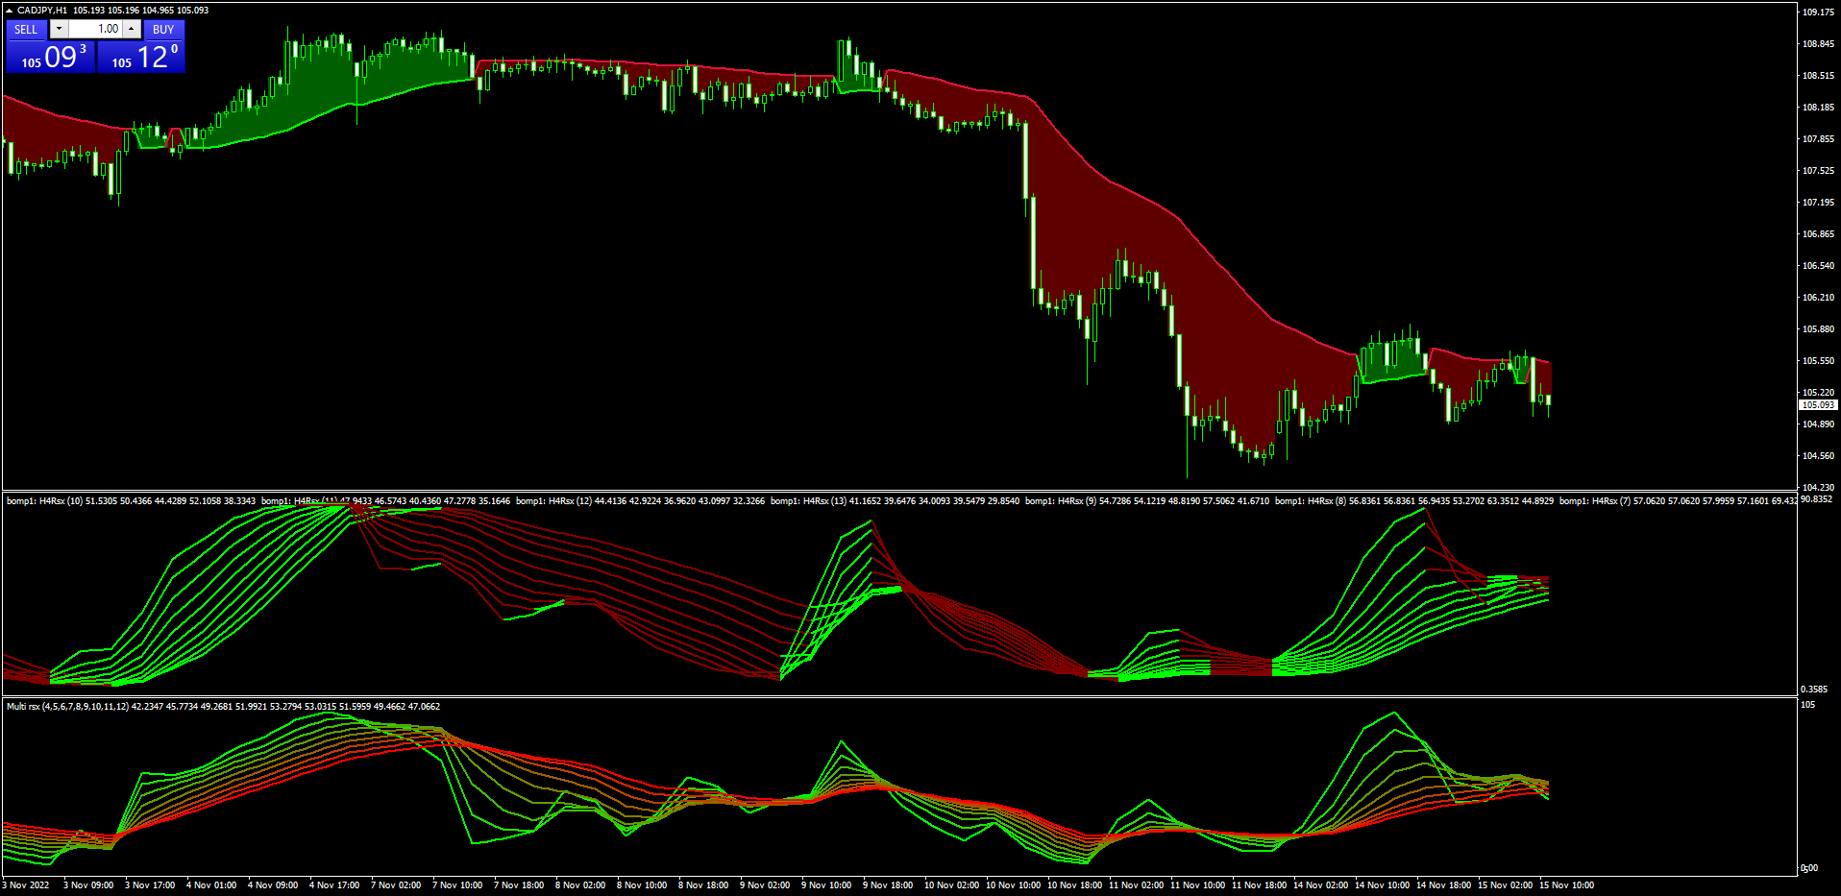
Task: Click the buy price 105.12 tile
Action: click(141, 57)
